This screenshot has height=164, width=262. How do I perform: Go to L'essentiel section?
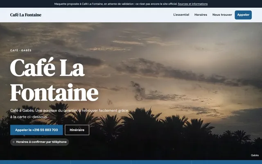[181, 15]
